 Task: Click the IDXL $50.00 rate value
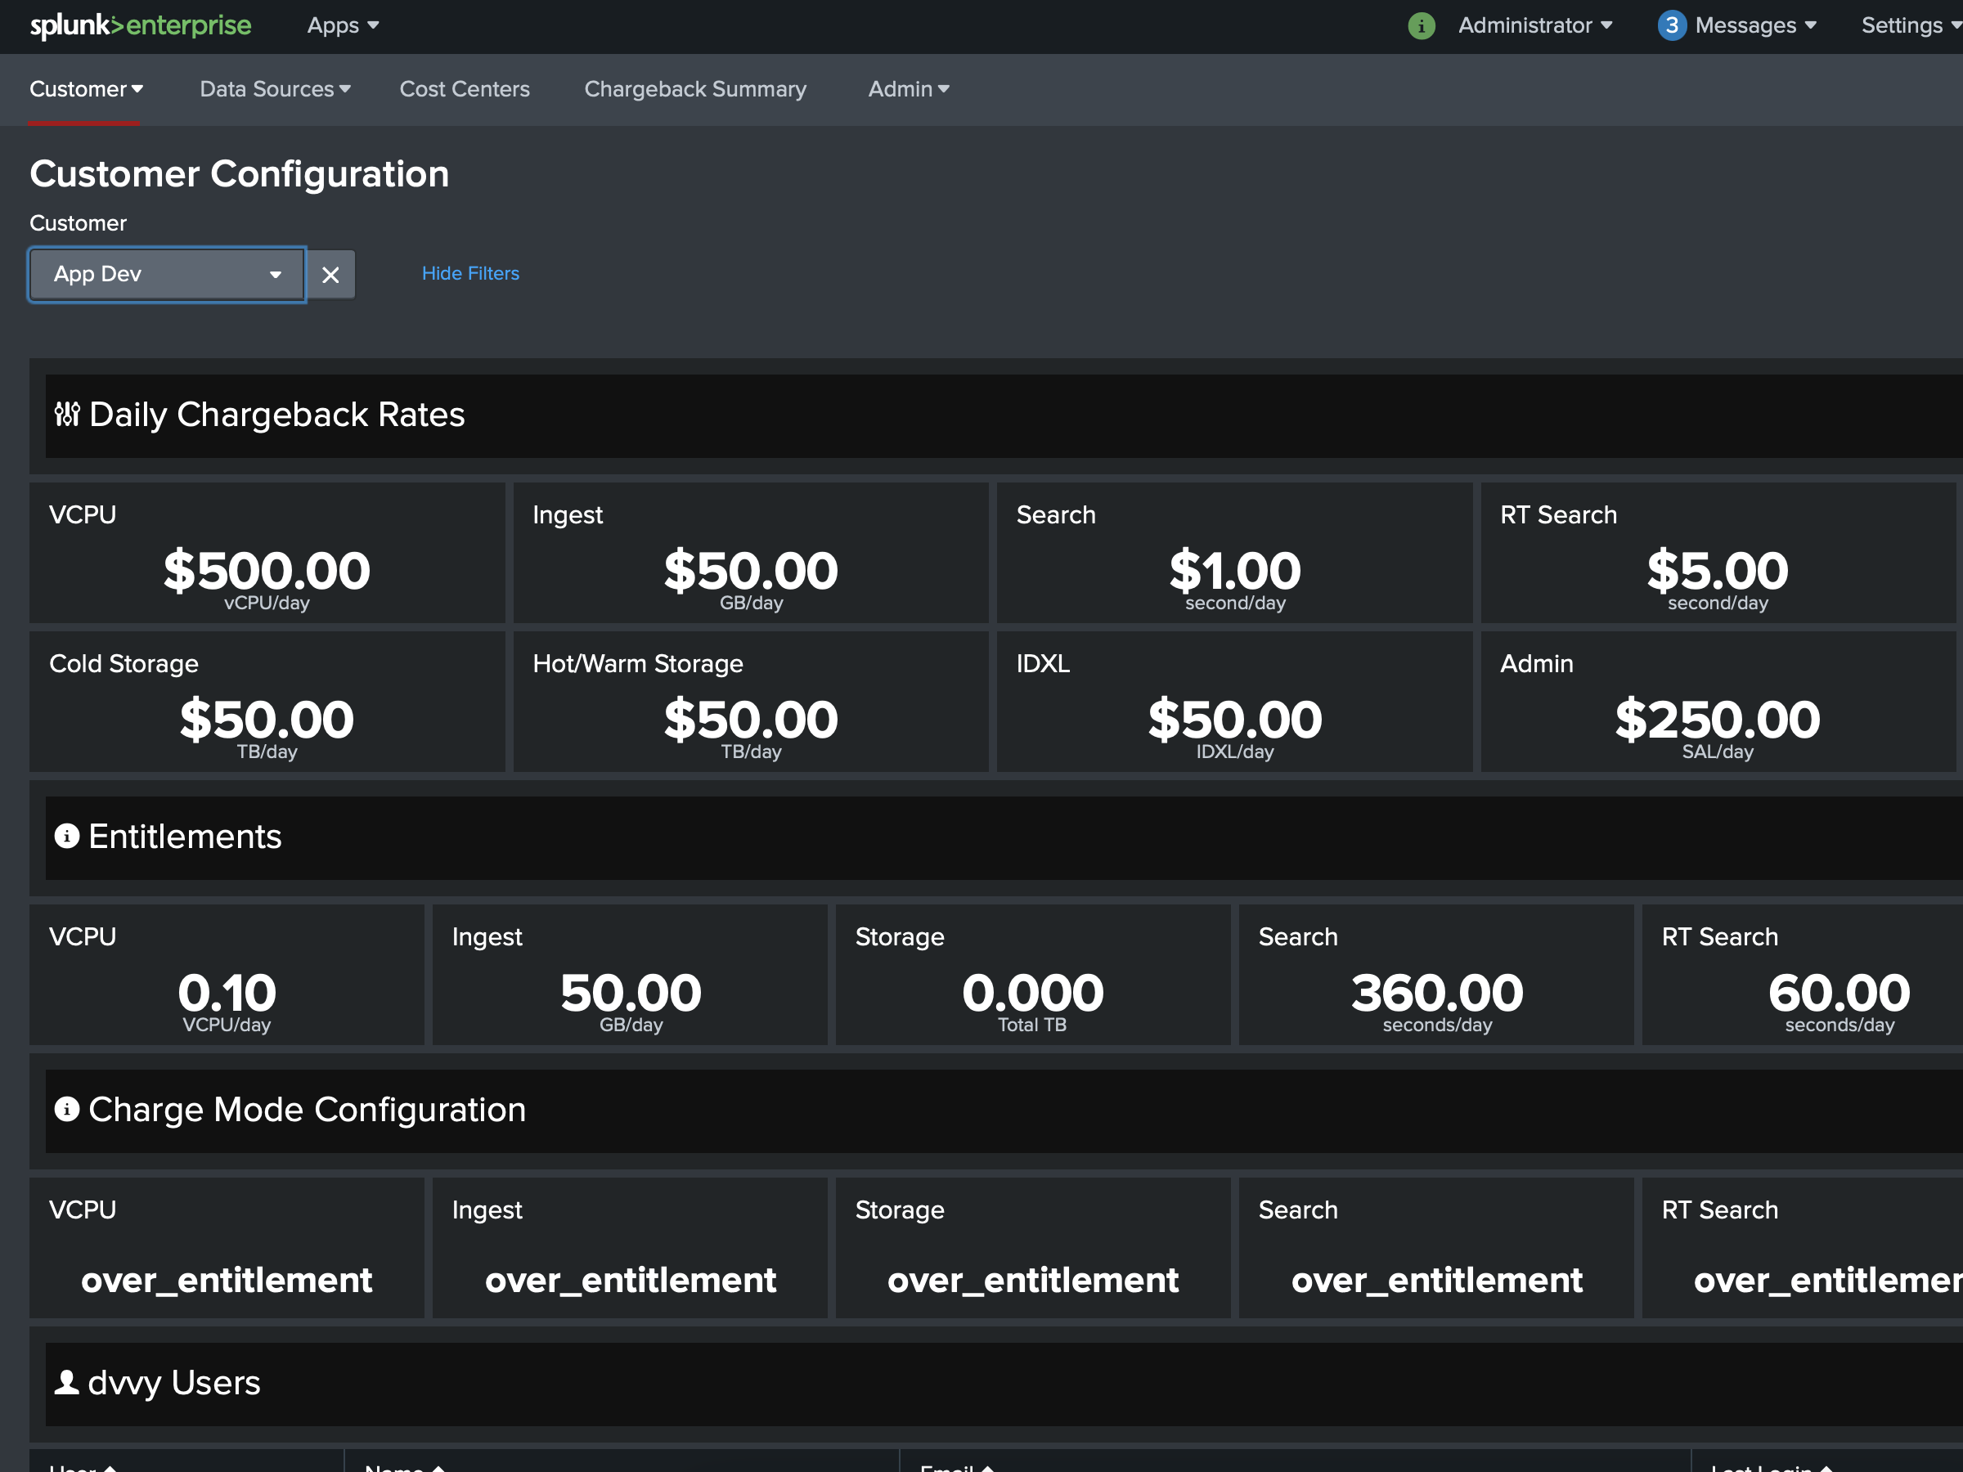tap(1234, 720)
